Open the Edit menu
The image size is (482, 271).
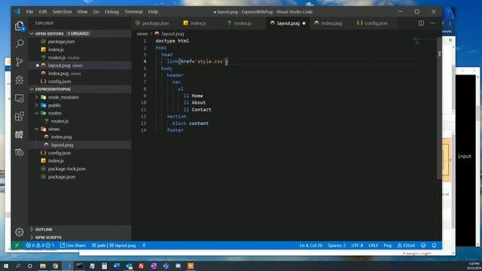pyautogui.click(x=43, y=12)
